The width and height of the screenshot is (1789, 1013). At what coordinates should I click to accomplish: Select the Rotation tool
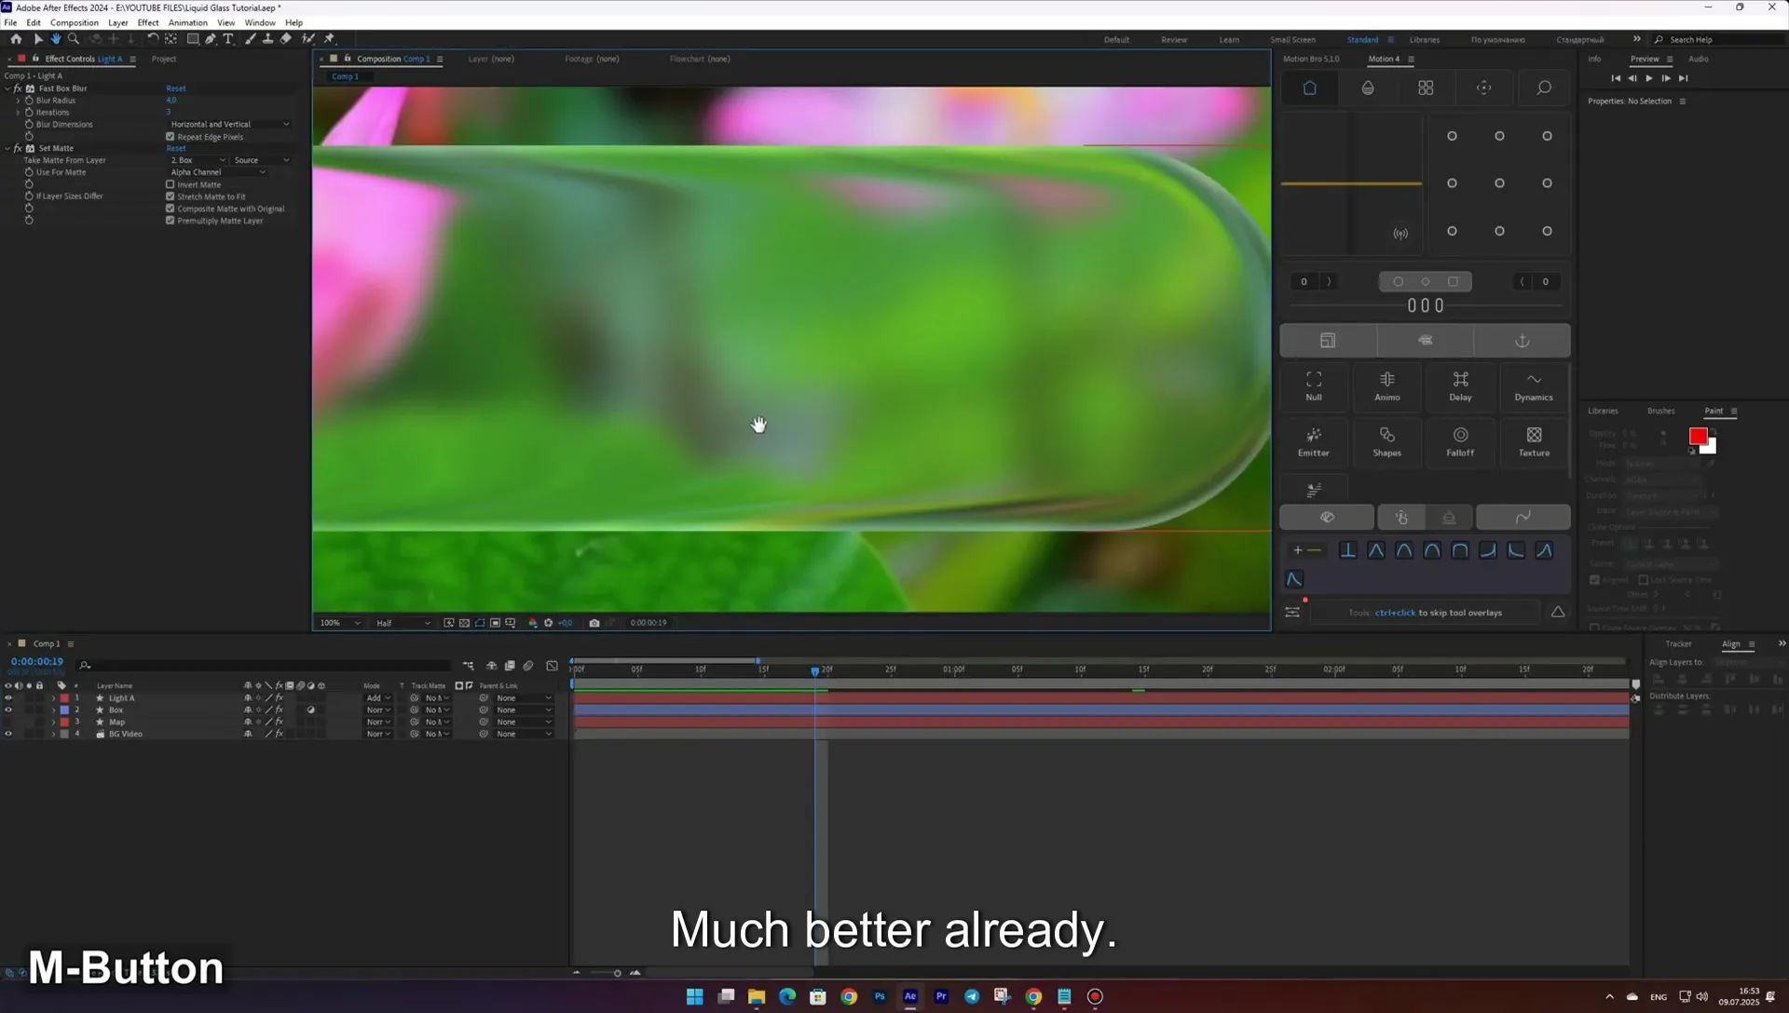[153, 39]
